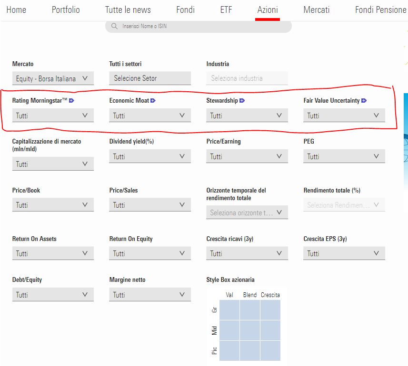Click the search magnifier icon
The image size is (408, 366).
click(114, 26)
